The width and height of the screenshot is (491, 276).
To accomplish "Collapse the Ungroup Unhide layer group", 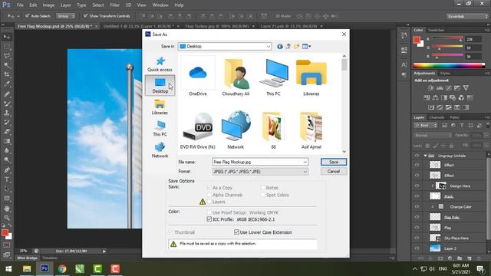I will pos(425,156).
